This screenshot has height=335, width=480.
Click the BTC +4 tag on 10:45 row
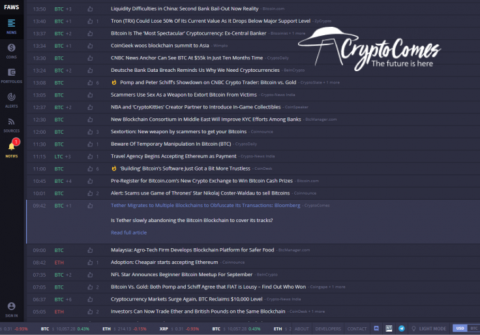tap(63, 181)
